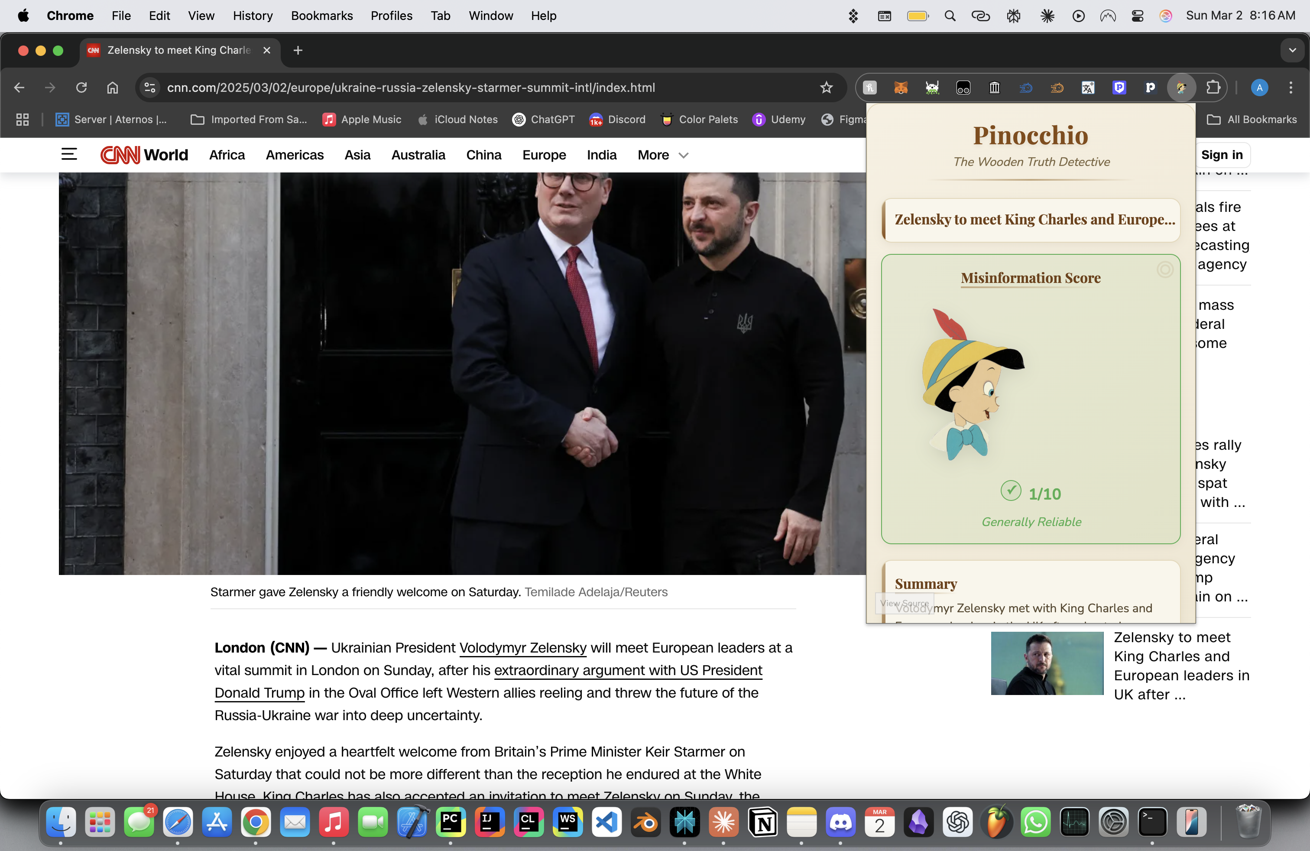Open the translate extension icon
The height and width of the screenshot is (851, 1310).
pos(1088,88)
